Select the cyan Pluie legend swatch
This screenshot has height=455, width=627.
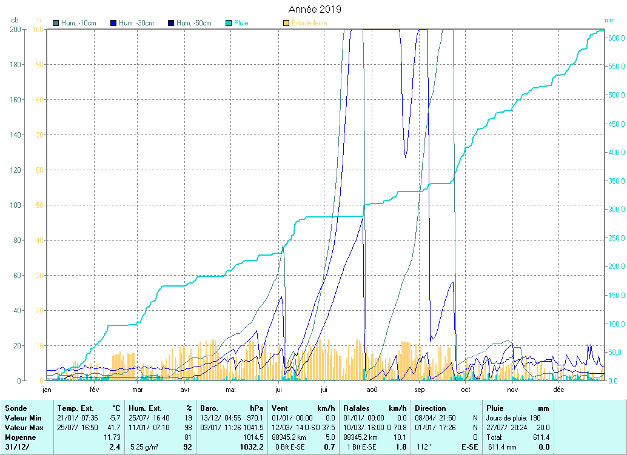pyautogui.click(x=228, y=24)
